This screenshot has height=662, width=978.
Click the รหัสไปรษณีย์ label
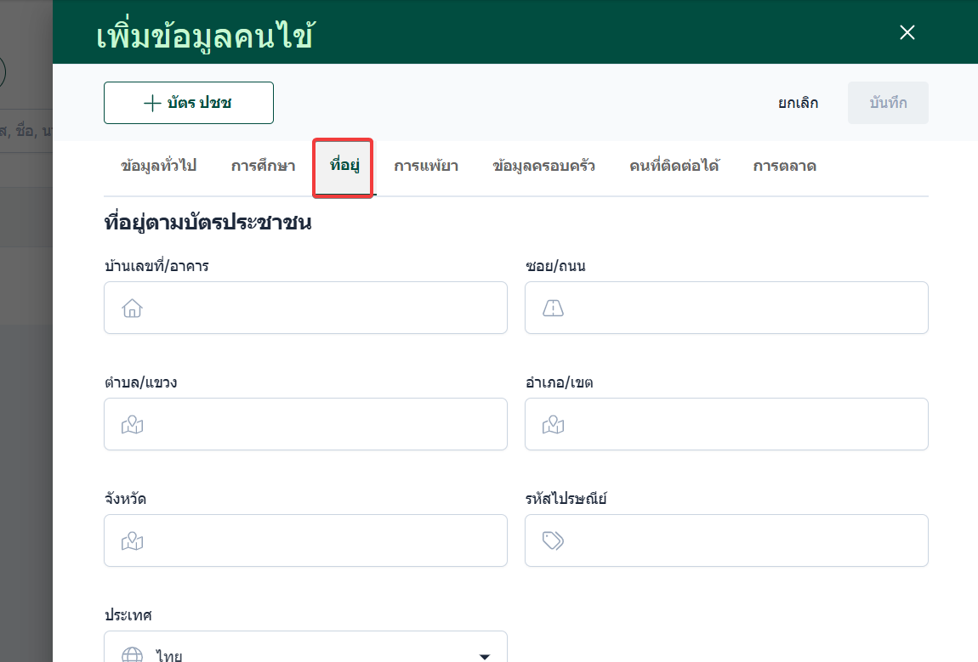(566, 499)
